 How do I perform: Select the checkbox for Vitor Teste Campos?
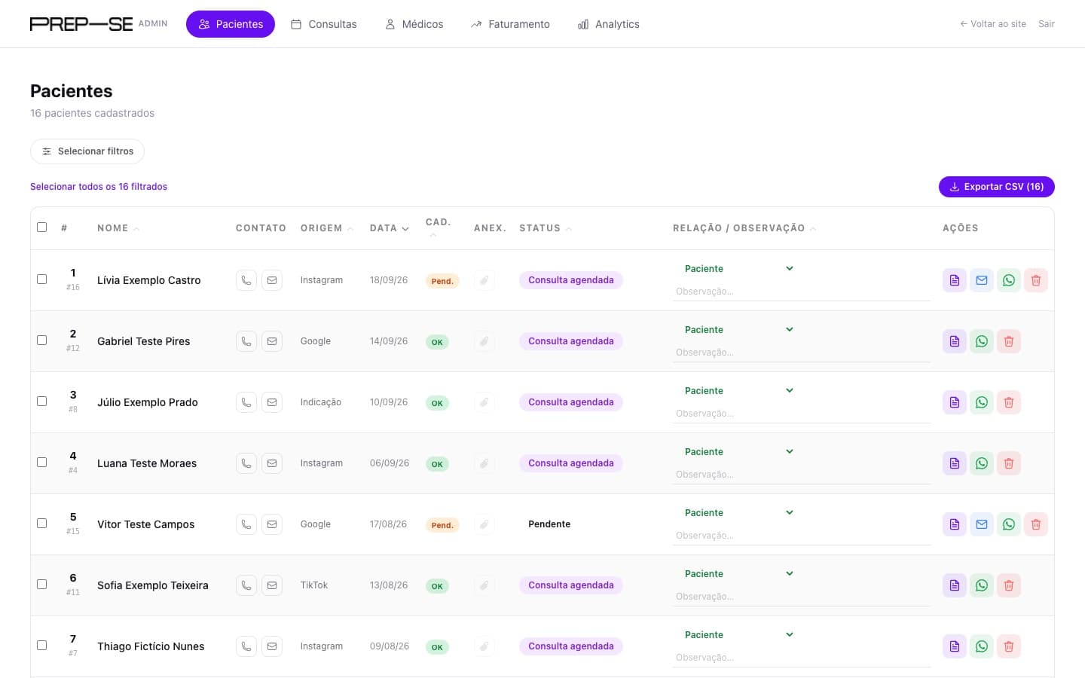[42, 523]
